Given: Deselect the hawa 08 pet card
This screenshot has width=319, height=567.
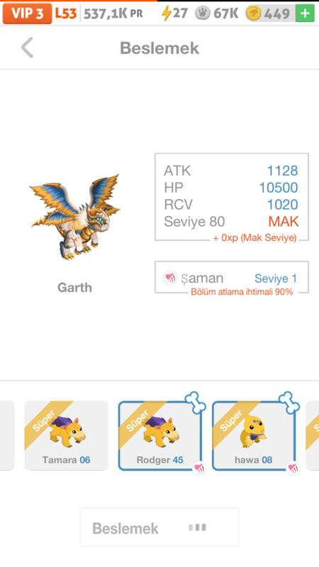Looking at the screenshot, I should click(x=254, y=436).
